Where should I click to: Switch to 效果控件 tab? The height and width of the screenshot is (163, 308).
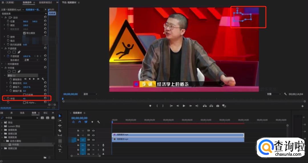27,2
